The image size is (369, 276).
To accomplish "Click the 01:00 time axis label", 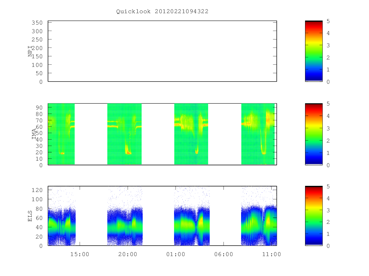I will [x=176, y=254].
